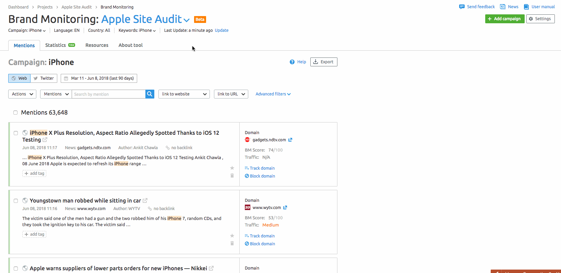The width and height of the screenshot is (561, 273).
Task: Click the calendar date range icon
Action: (x=66, y=78)
